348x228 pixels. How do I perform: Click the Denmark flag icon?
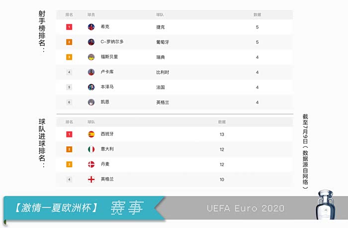[x=91, y=164]
